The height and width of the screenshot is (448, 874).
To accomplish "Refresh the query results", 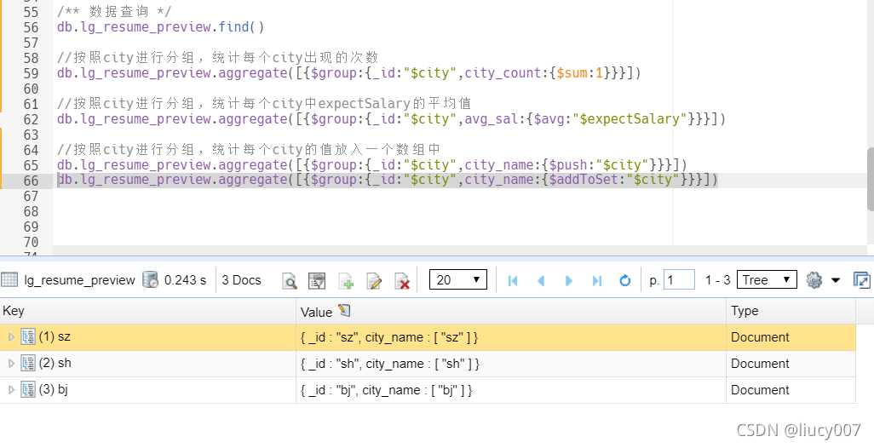I will [x=625, y=280].
